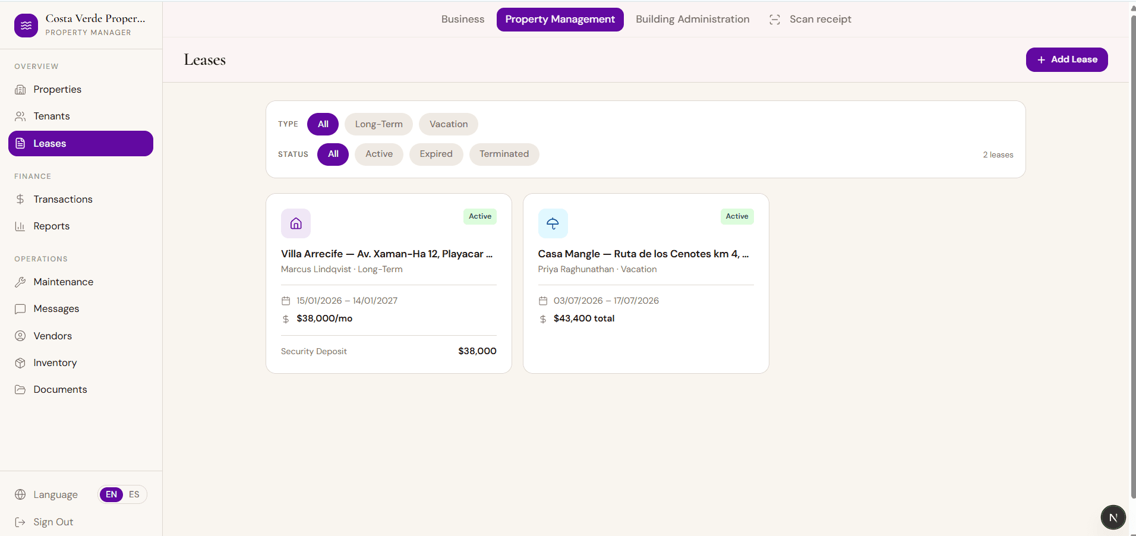Click the Active badge on Villa Arrecife
The image size is (1136, 536).
[480, 216]
